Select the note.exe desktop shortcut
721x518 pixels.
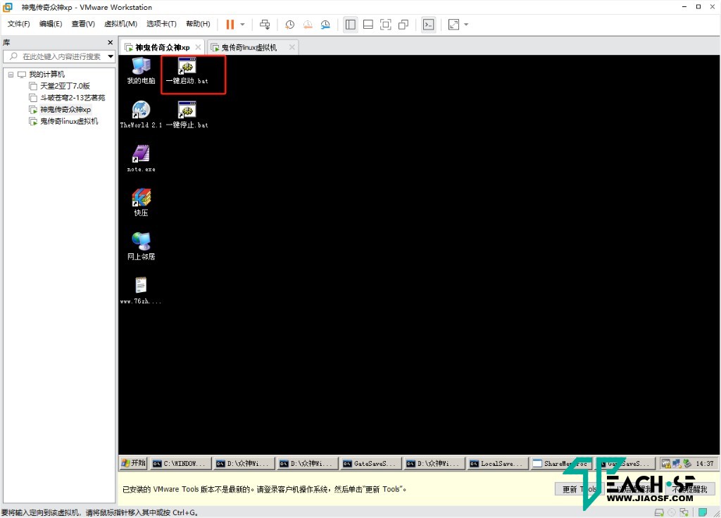click(x=141, y=158)
